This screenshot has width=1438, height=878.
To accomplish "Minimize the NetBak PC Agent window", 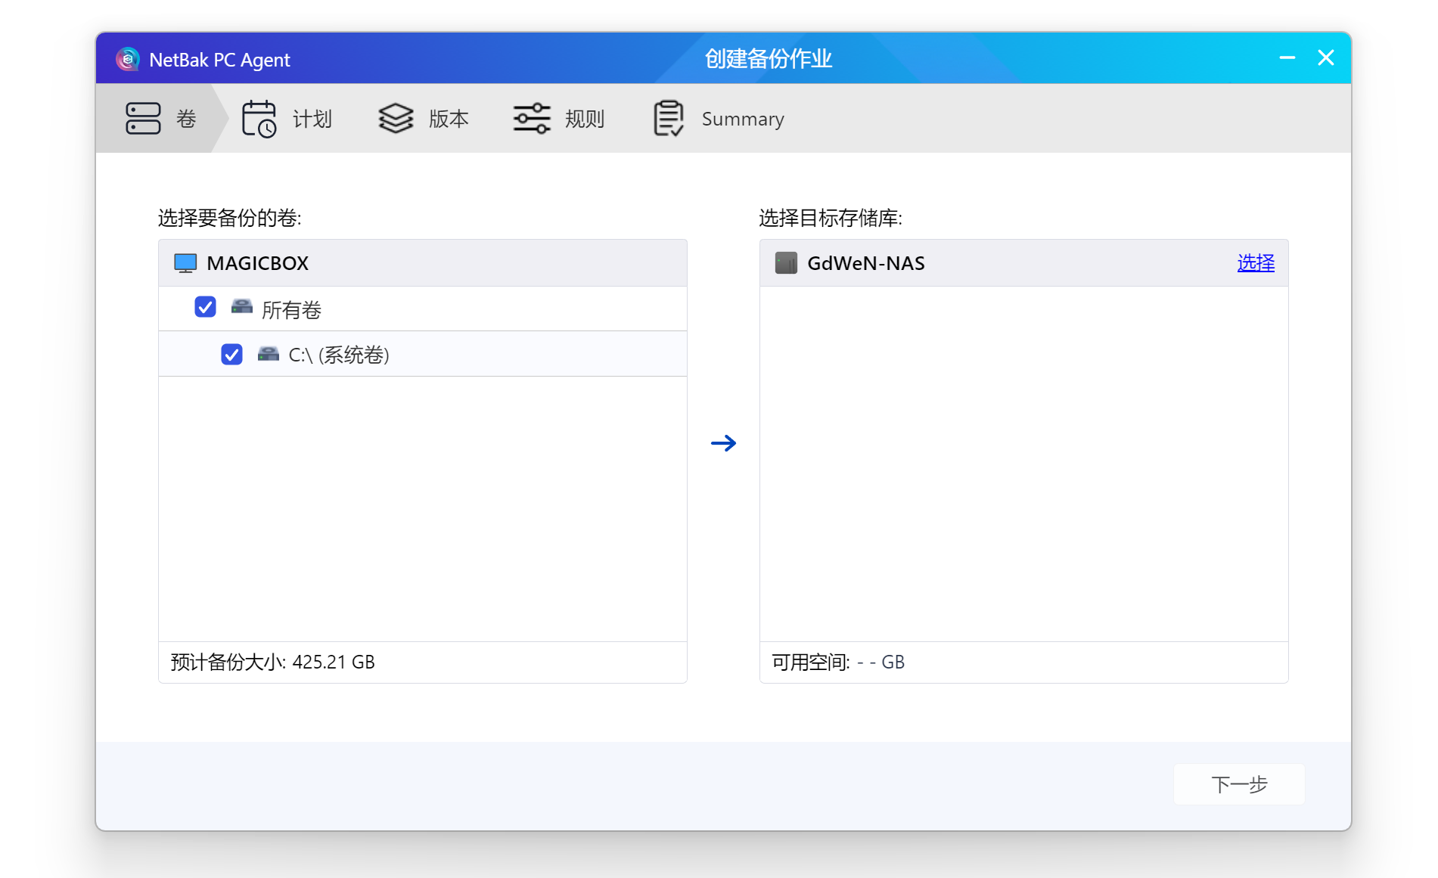I will [x=1287, y=57].
